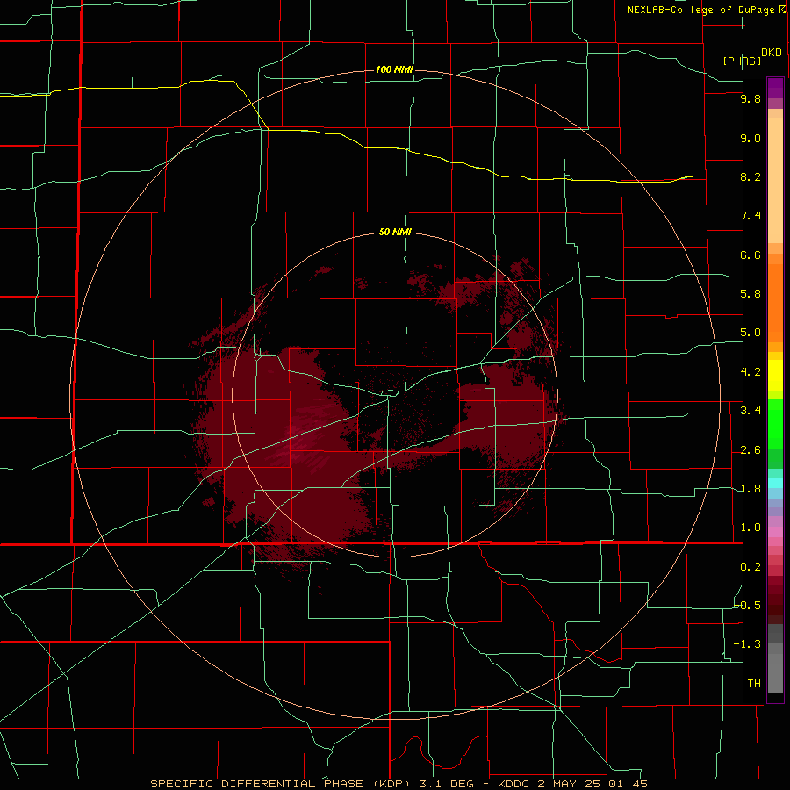Pick the yellow segment of the color bar
Screen dimensions: 790x790
(x=775, y=376)
